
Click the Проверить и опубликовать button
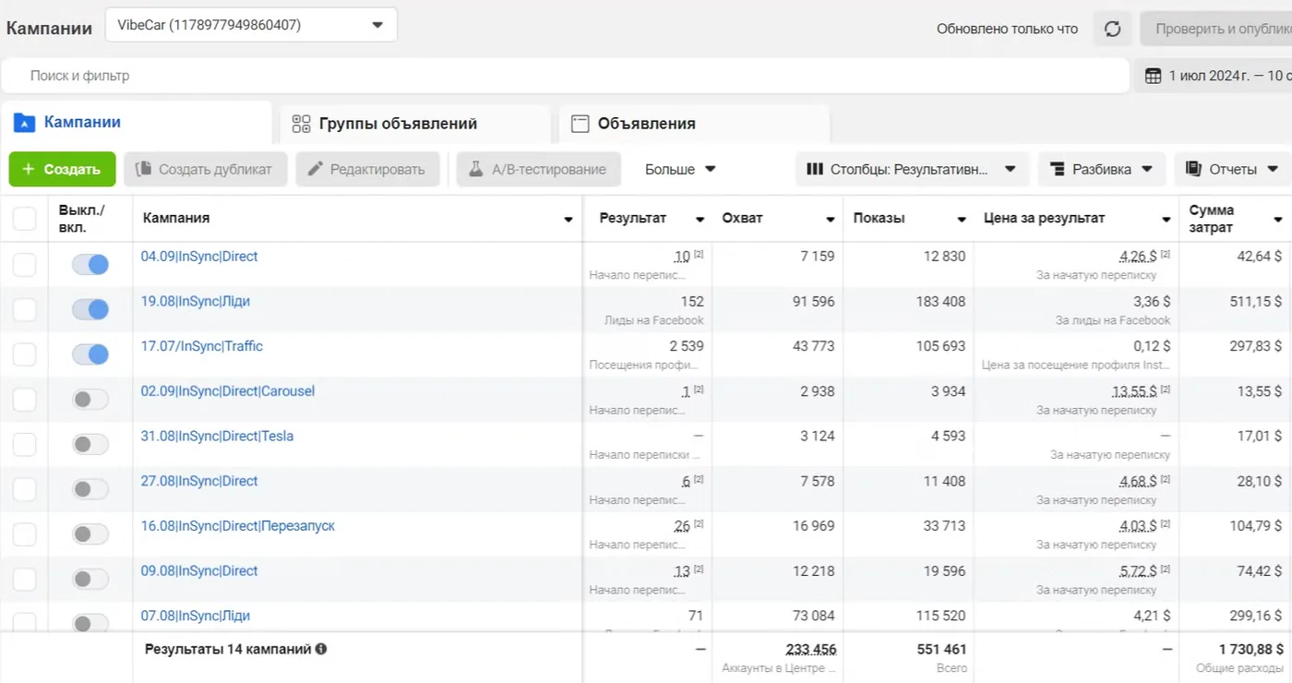tap(1216, 29)
